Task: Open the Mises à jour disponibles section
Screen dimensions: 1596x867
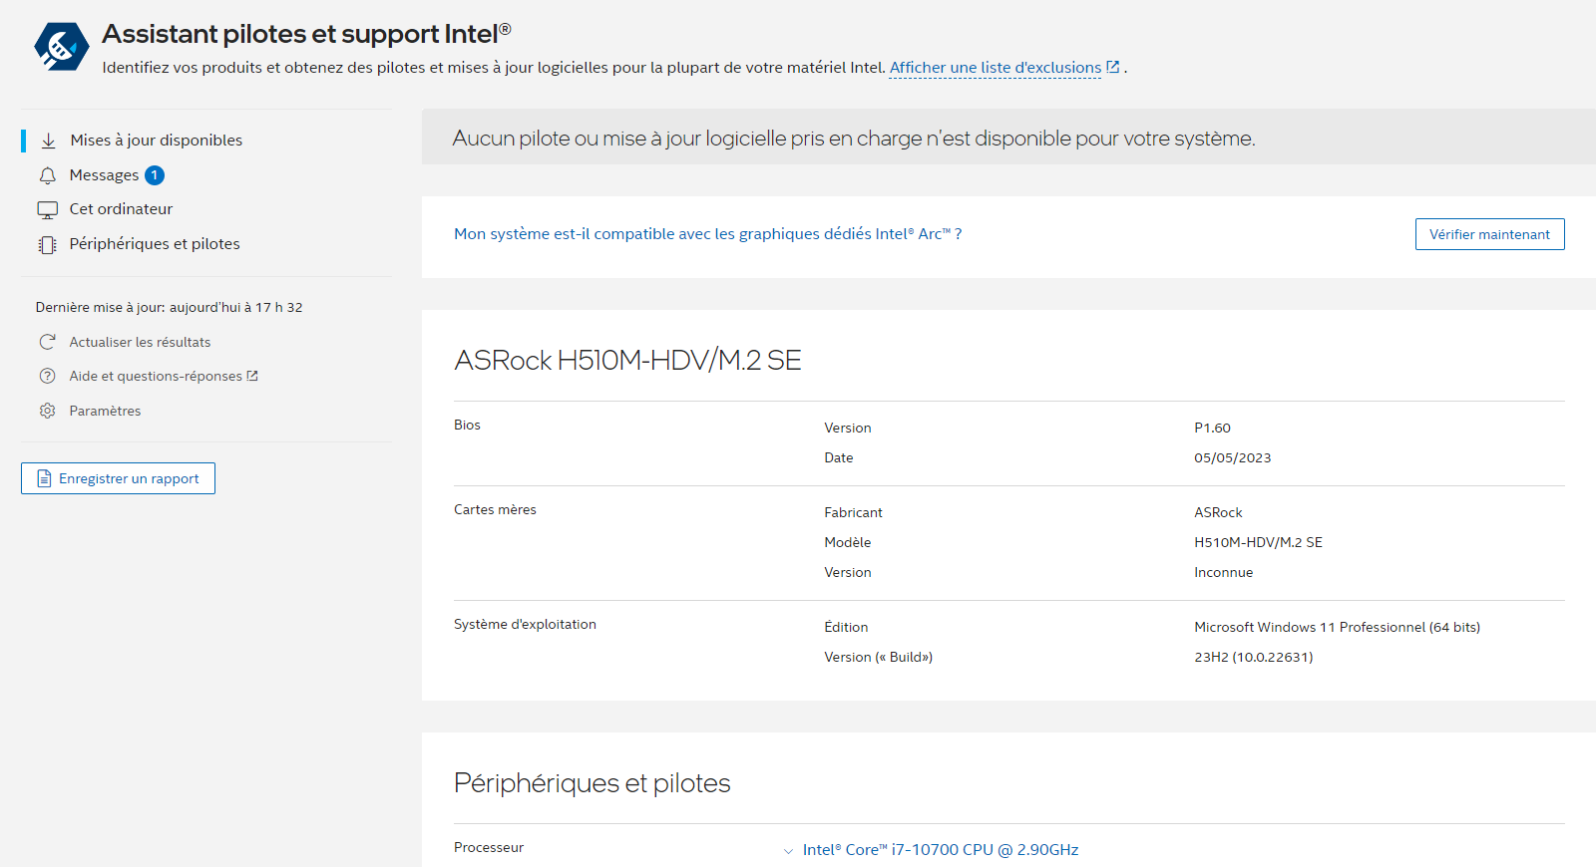Action: pyautogui.click(x=157, y=141)
